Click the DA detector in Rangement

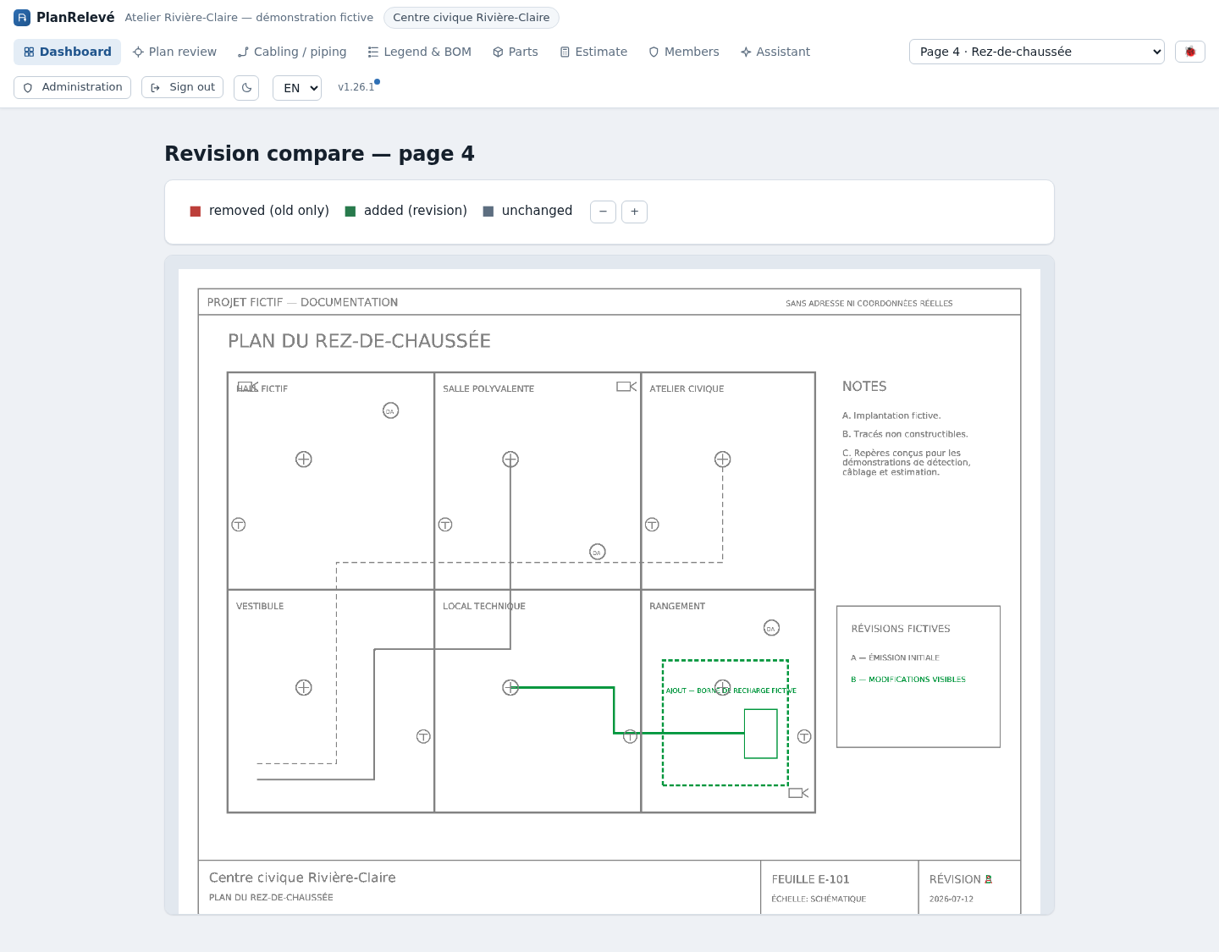tap(771, 628)
